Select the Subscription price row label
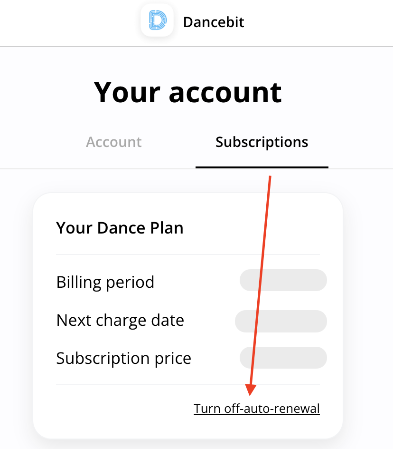The height and width of the screenshot is (449, 393). pos(123,358)
